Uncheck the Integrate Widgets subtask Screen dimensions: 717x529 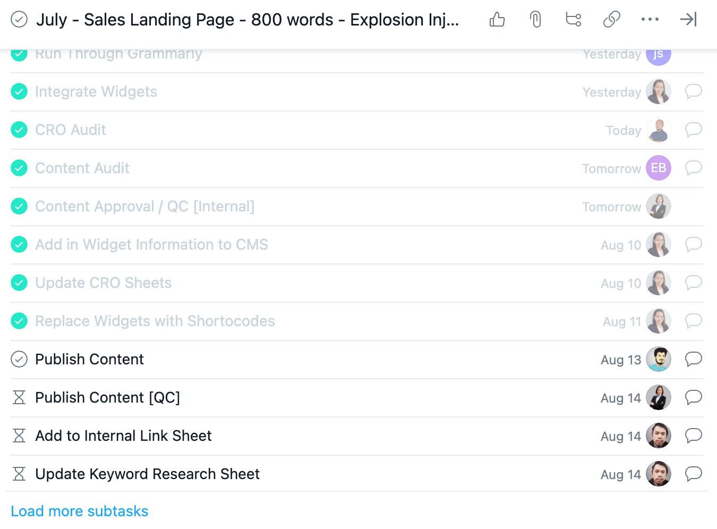[x=19, y=92]
